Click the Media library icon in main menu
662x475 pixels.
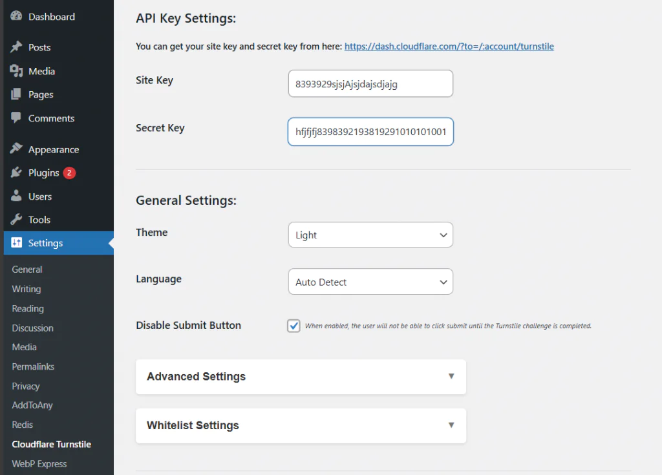pos(16,70)
